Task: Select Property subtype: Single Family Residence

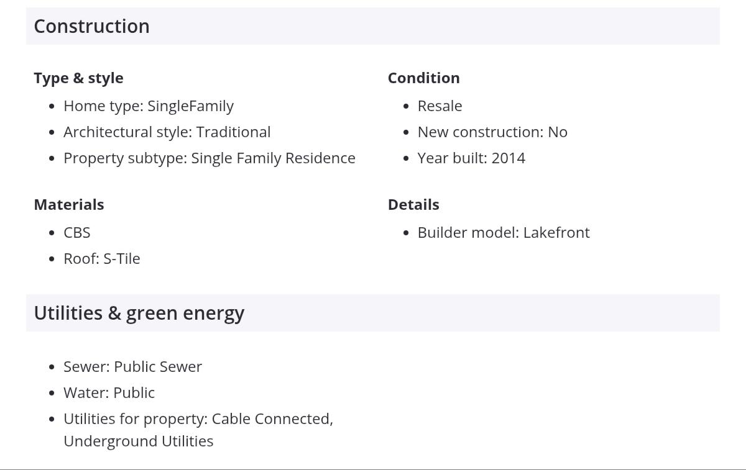Action: [x=210, y=158]
